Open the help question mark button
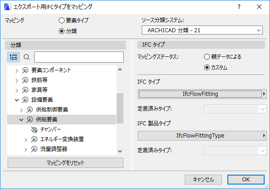This screenshot has height=189, width=270. pos(239,7)
